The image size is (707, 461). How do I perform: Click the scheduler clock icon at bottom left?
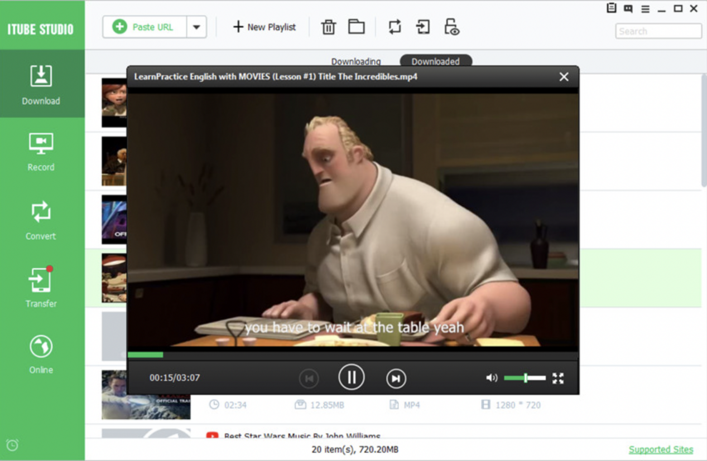[x=12, y=445]
